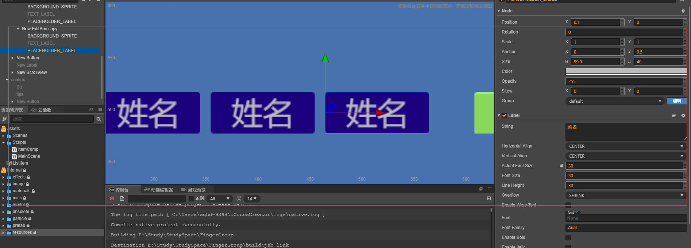This screenshot has width=691, height=248.
Task: Click the Scenes folder icon
Action: (x=9, y=136)
